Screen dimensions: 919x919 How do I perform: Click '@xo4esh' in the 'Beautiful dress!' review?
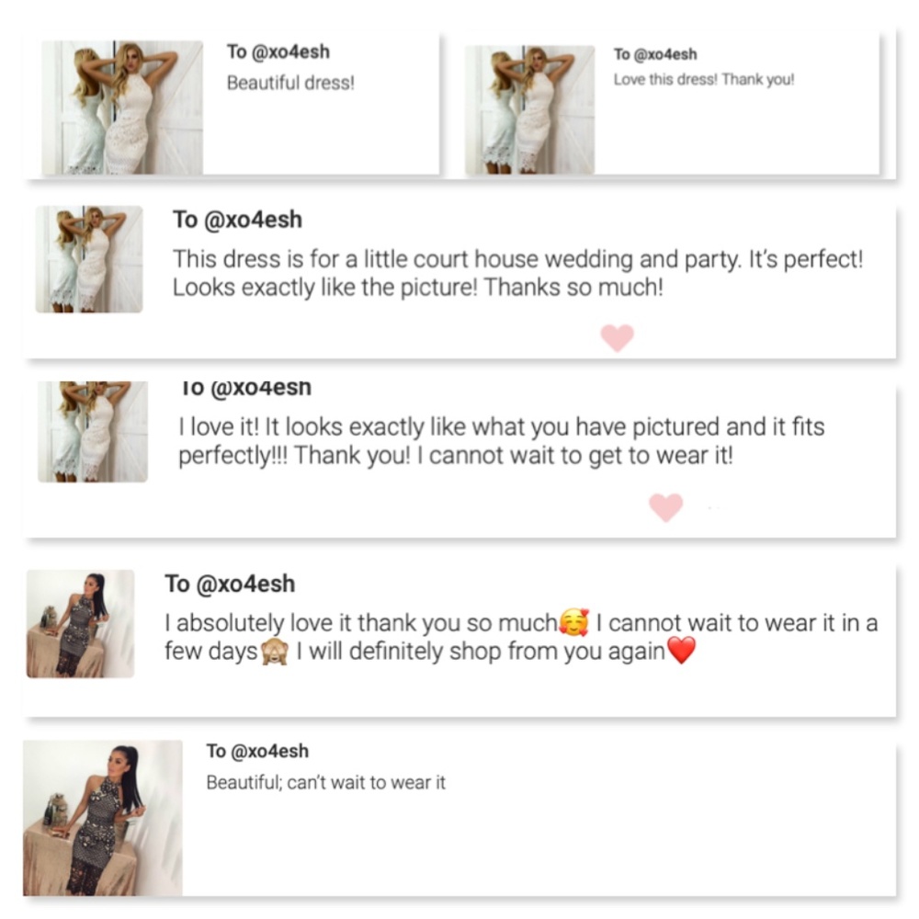[290, 51]
